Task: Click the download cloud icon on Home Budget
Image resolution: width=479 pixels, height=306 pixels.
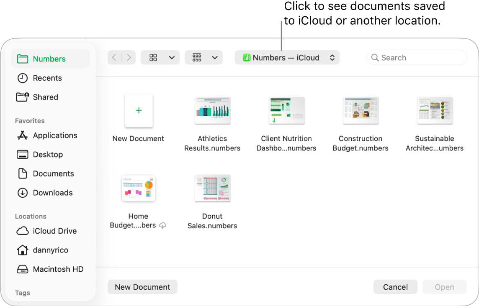Action: [163, 225]
